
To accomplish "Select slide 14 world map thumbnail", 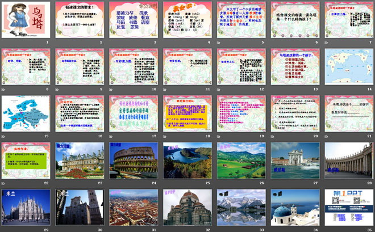I will 349,67.
